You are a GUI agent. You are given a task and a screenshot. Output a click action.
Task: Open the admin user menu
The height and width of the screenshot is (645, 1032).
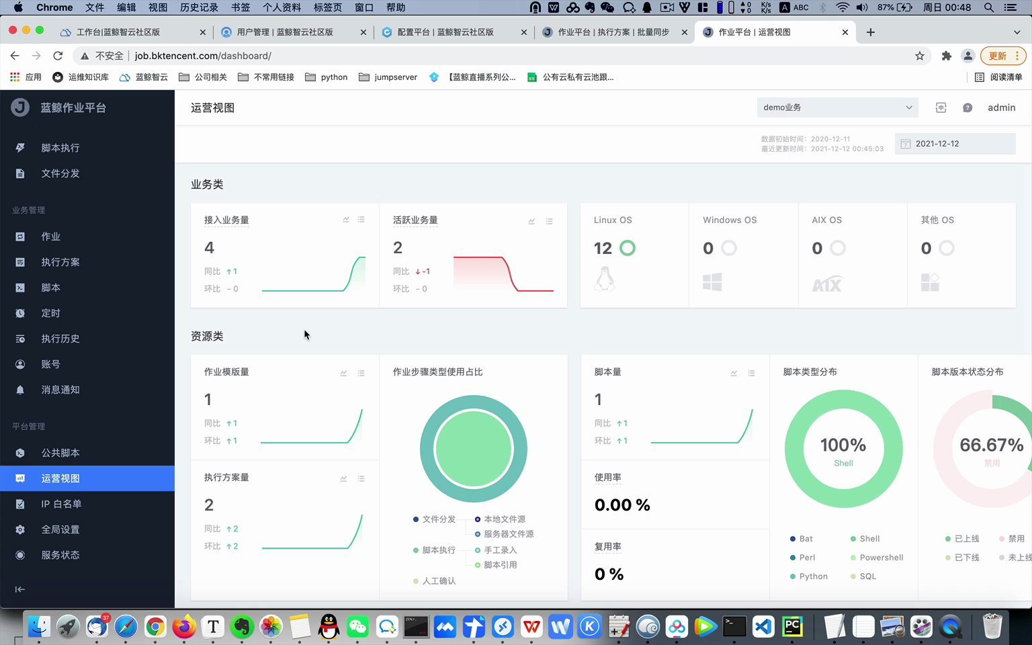pos(1001,107)
